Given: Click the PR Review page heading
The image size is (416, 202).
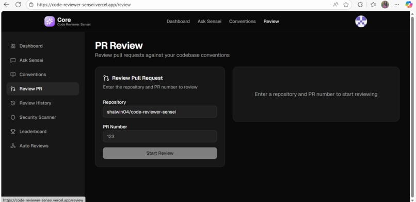Looking at the screenshot, I should [x=119, y=45].
